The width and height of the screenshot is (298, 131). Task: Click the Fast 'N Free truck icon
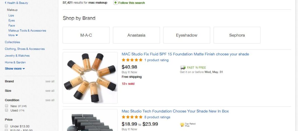(x=183, y=68)
